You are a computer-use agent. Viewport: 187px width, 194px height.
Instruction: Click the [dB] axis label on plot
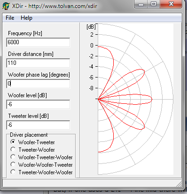pos(91,27)
